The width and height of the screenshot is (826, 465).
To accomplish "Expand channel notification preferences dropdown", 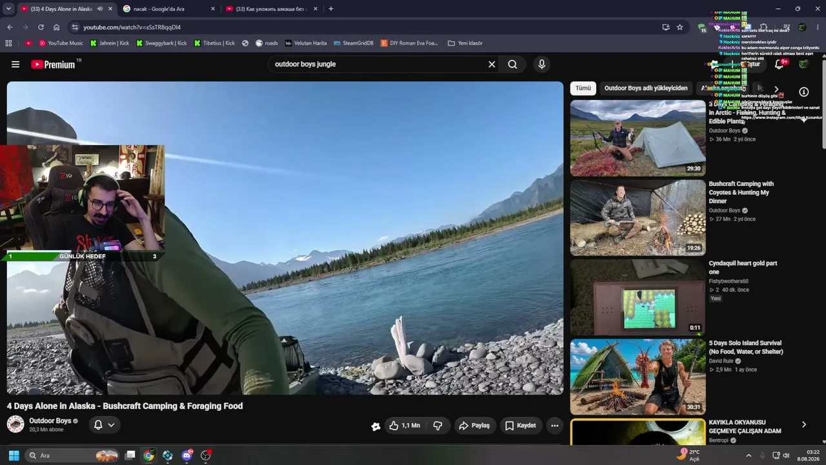I will [x=111, y=425].
